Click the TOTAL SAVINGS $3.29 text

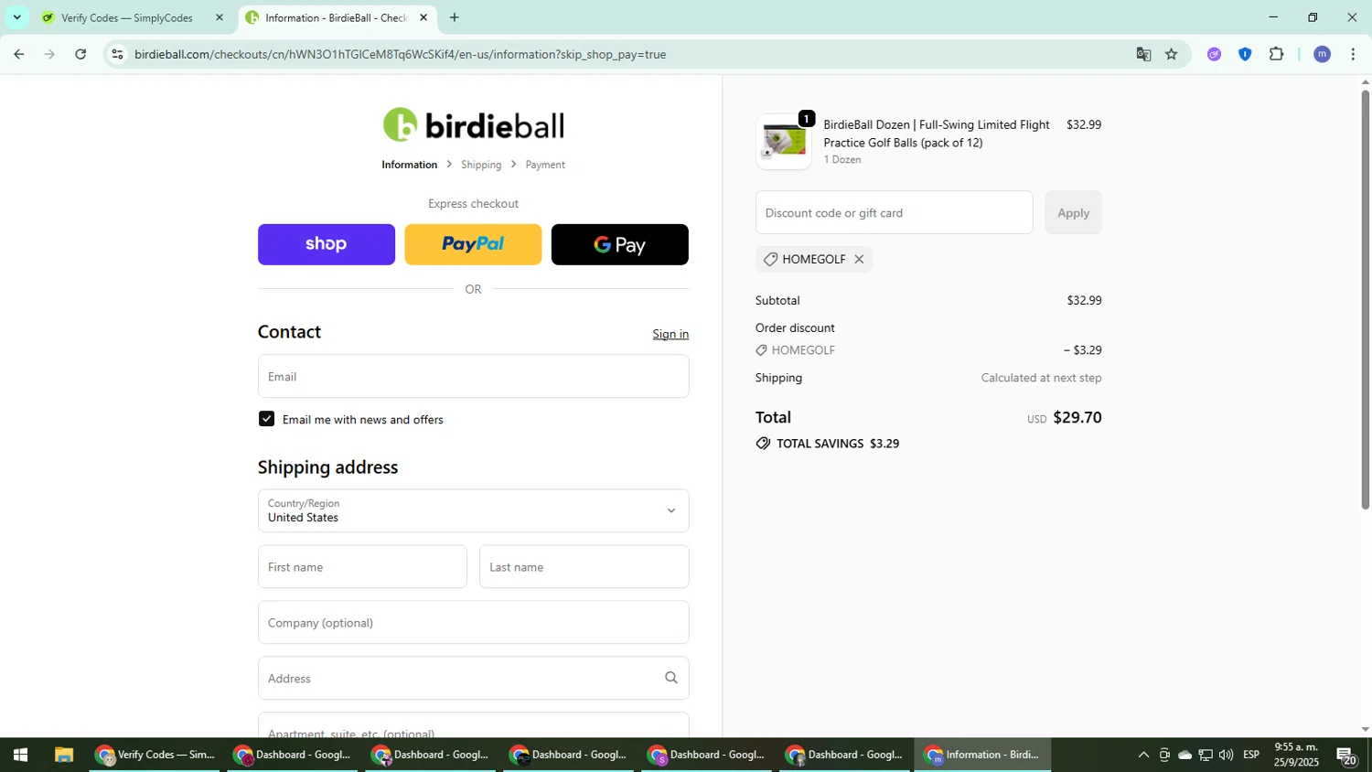pos(837,444)
